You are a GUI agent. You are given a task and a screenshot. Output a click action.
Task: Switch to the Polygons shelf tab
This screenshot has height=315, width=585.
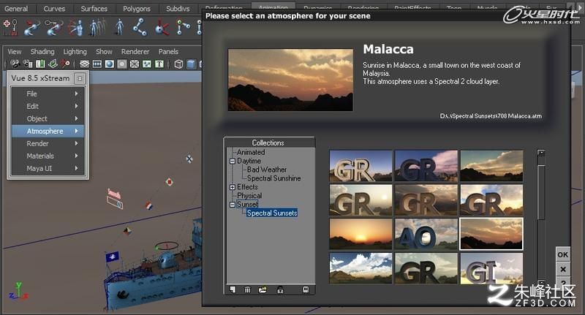137,9
